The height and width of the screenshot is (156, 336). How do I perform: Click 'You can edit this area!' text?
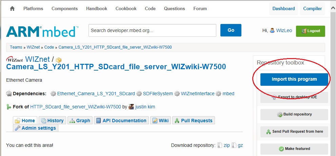pyautogui.click(x=29, y=145)
